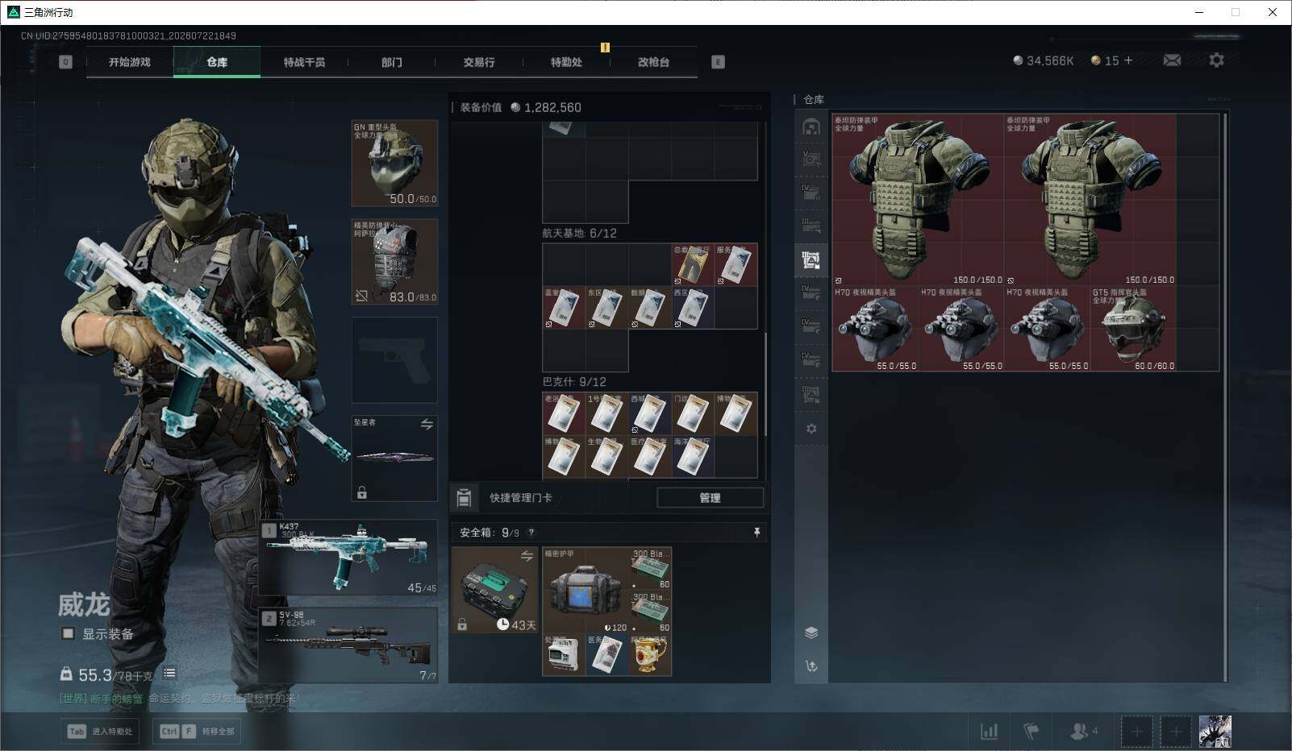Select the lower .300 Blackout ammo stack
This screenshot has height=751, width=1292.
coord(650,612)
